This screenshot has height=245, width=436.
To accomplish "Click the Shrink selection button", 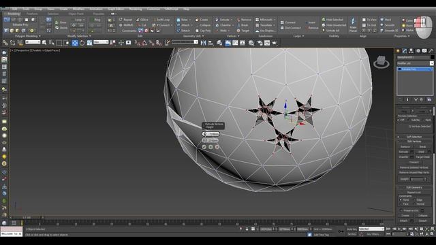I will pyautogui.click(x=61, y=28).
